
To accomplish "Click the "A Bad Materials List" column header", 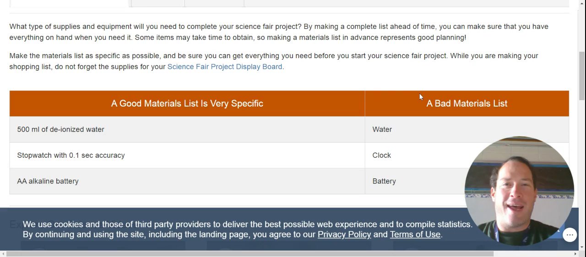I will tap(467, 104).
